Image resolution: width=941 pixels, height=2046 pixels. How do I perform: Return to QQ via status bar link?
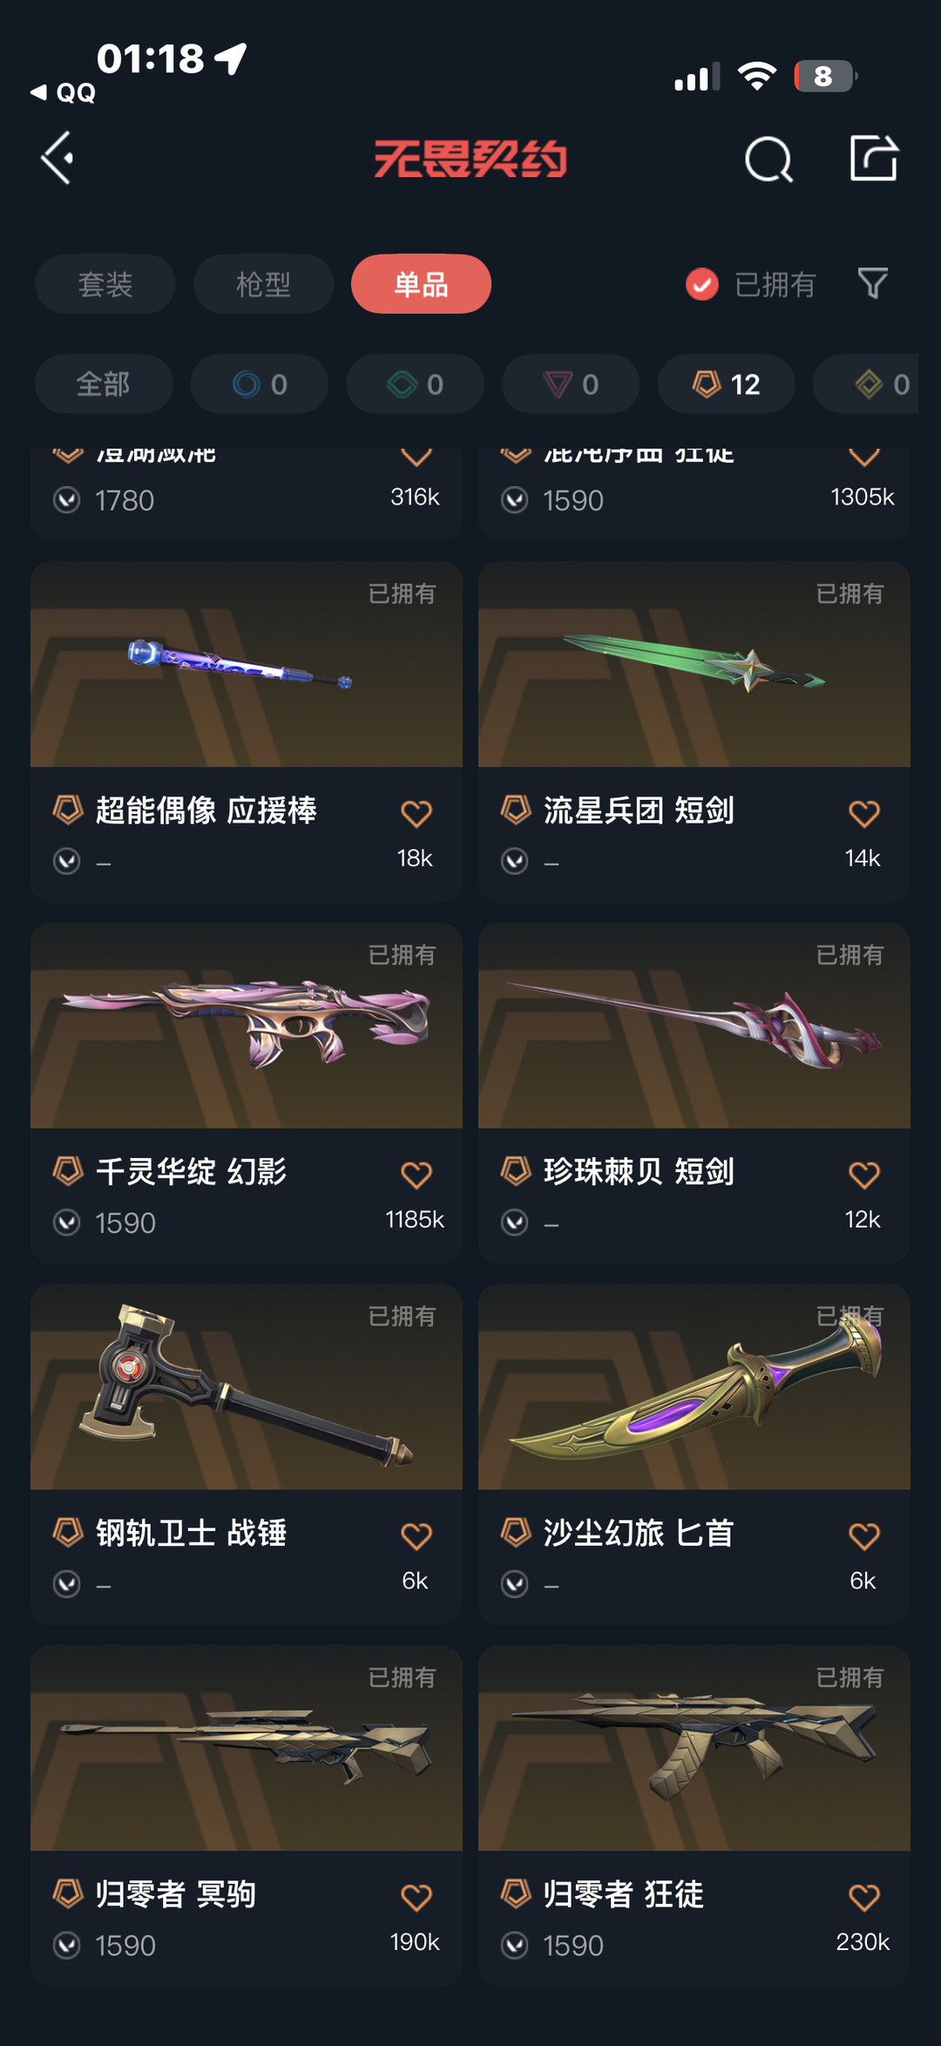(63, 92)
